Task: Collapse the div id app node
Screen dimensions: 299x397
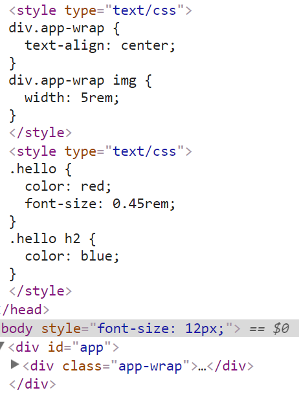Action: click(2, 346)
